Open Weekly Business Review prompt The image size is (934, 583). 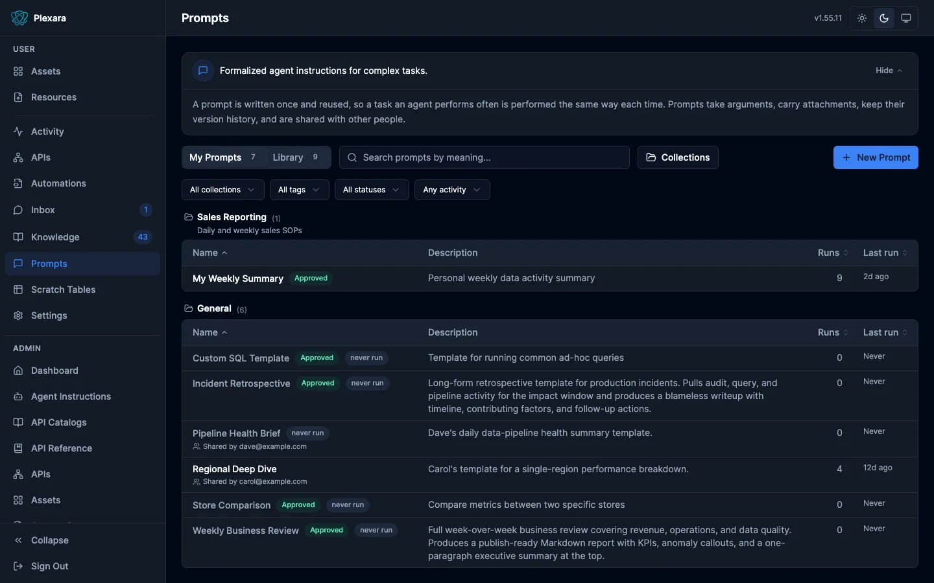click(x=246, y=531)
